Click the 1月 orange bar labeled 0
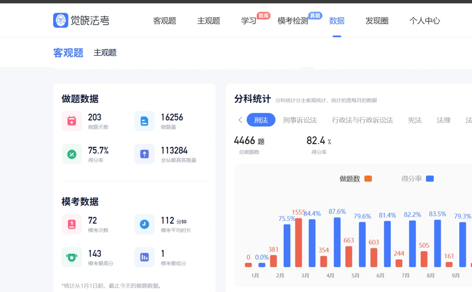This screenshot has height=292, width=472. click(x=249, y=265)
